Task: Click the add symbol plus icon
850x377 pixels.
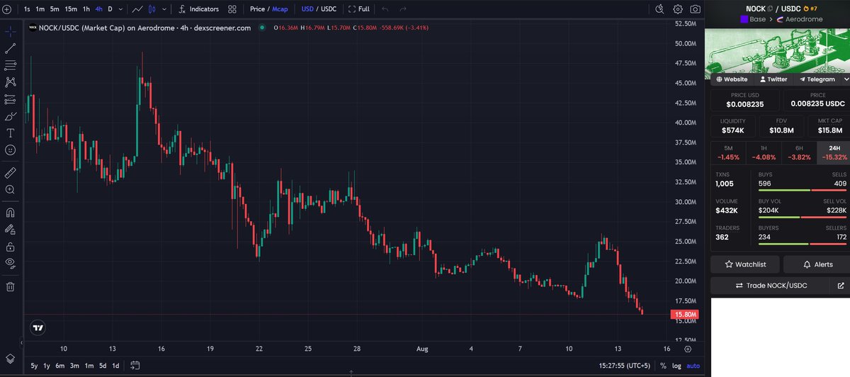Action: [x=7, y=9]
